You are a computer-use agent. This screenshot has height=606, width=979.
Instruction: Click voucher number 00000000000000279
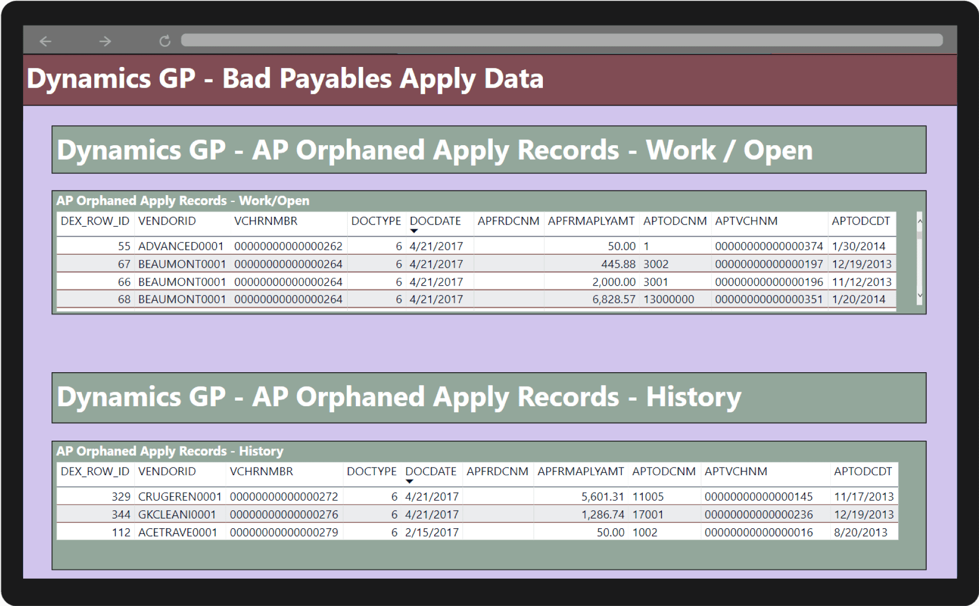pos(284,532)
